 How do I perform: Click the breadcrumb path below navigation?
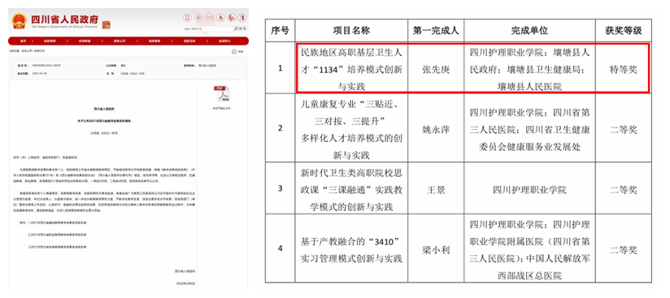point(27,50)
